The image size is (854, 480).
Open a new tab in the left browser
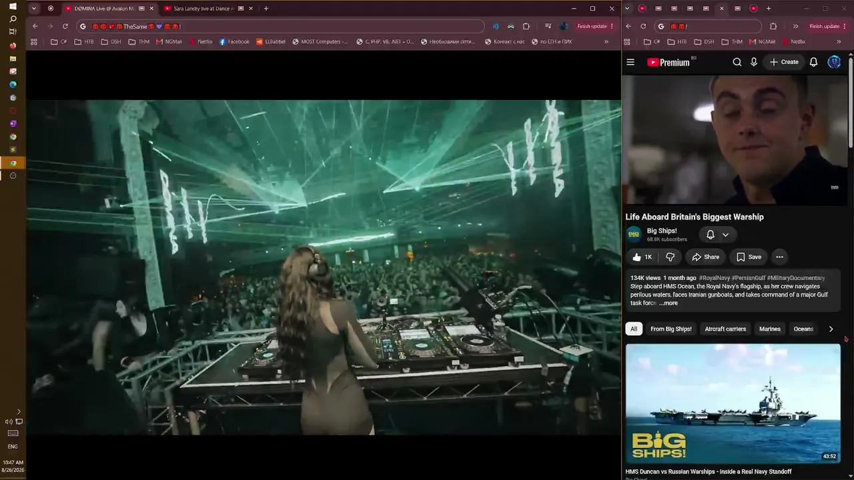(266, 9)
